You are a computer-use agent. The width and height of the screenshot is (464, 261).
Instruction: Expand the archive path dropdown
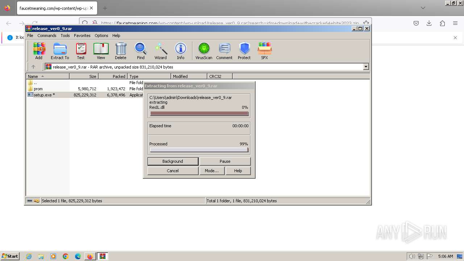tap(366, 67)
